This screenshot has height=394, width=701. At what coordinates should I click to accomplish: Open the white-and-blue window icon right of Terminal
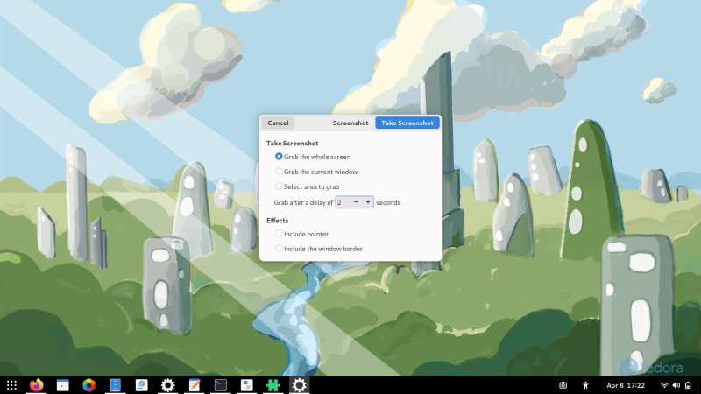(247, 385)
